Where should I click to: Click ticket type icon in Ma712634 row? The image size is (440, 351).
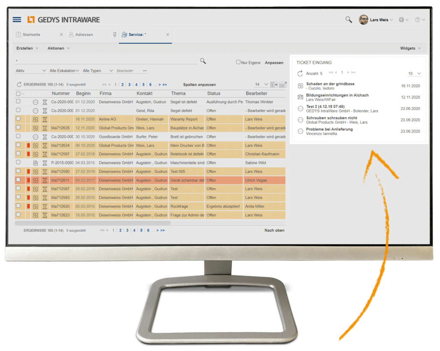click(35, 146)
